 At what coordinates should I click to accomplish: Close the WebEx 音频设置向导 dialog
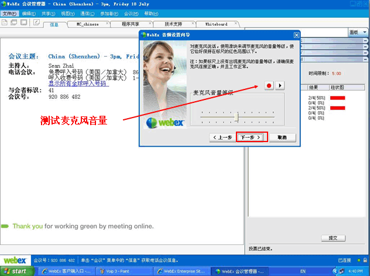[x=296, y=35]
